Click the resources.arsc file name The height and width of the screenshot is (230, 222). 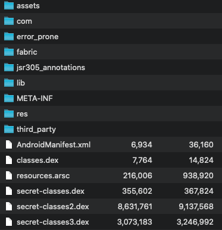pyautogui.click(x=43, y=176)
